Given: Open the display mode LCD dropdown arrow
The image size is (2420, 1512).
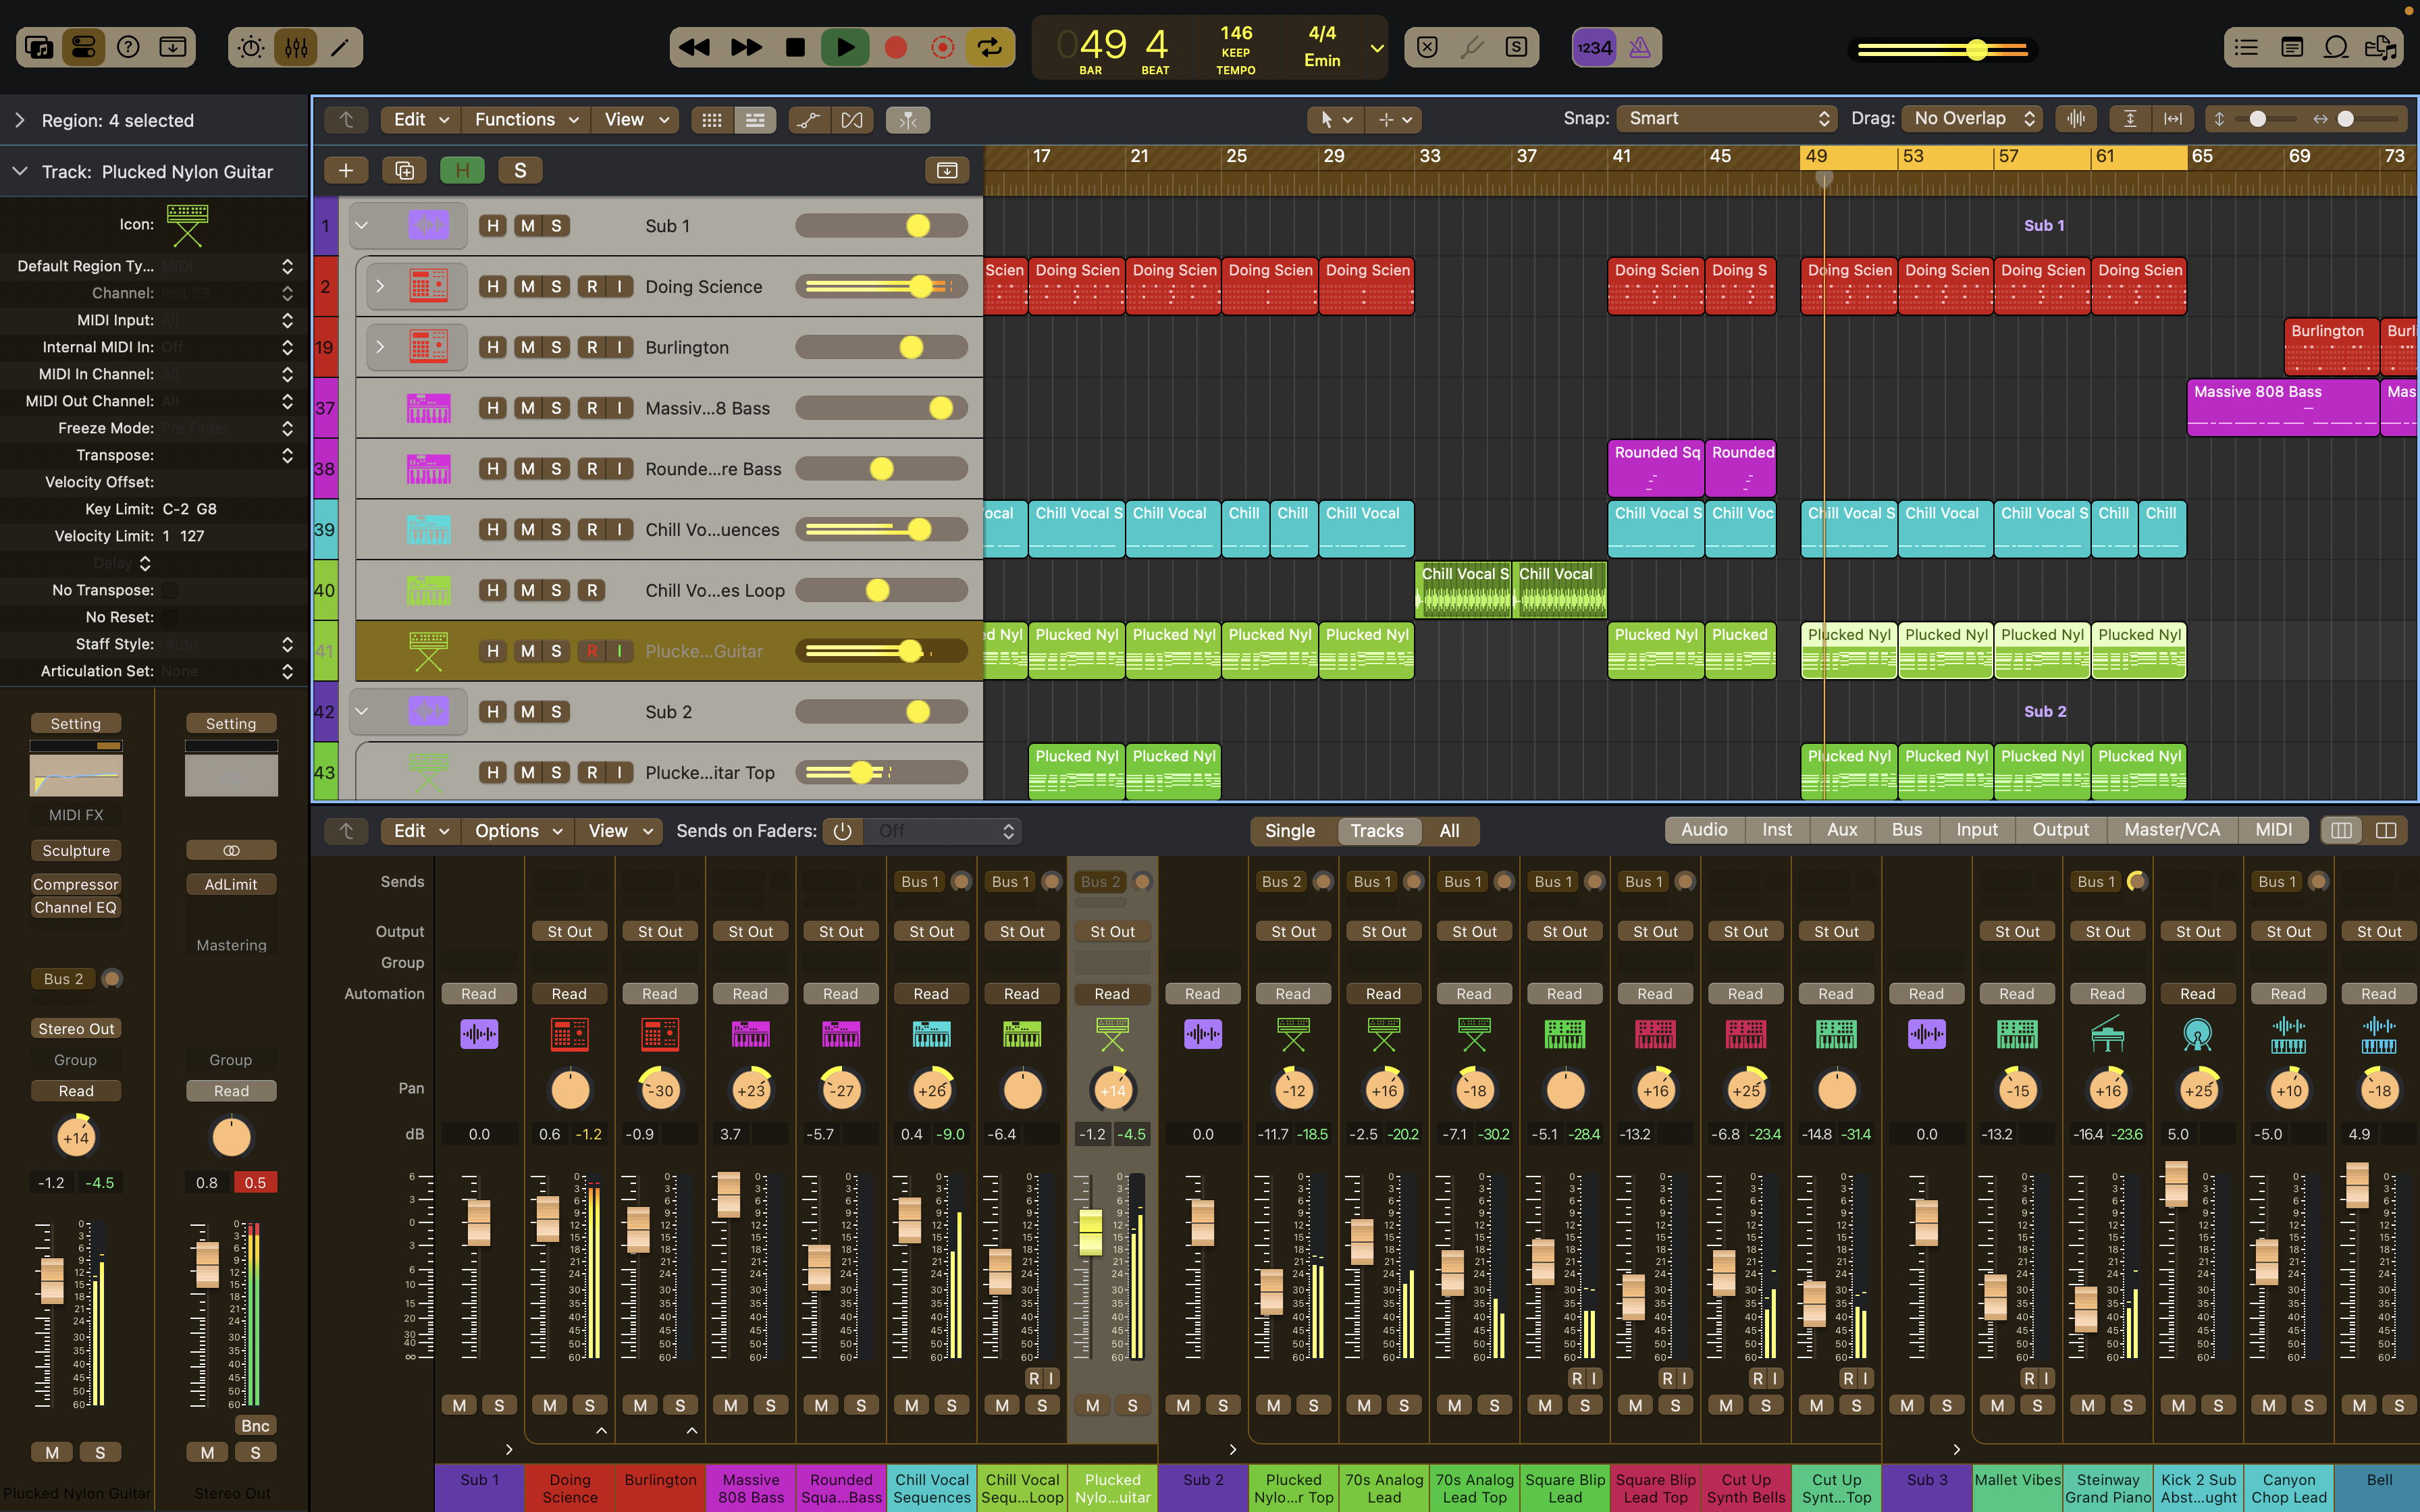Looking at the screenshot, I should (x=1376, y=48).
